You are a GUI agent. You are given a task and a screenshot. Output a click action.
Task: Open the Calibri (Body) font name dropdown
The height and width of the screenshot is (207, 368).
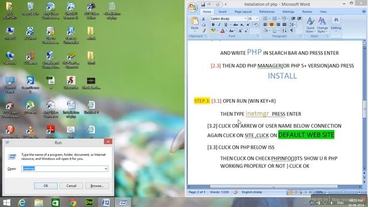(x=246, y=18)
